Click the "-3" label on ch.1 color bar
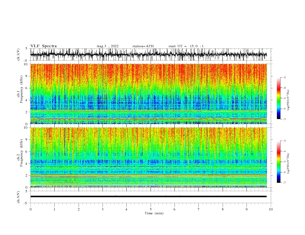This screenshot has width=305, height=235. (x=284, y=77)
